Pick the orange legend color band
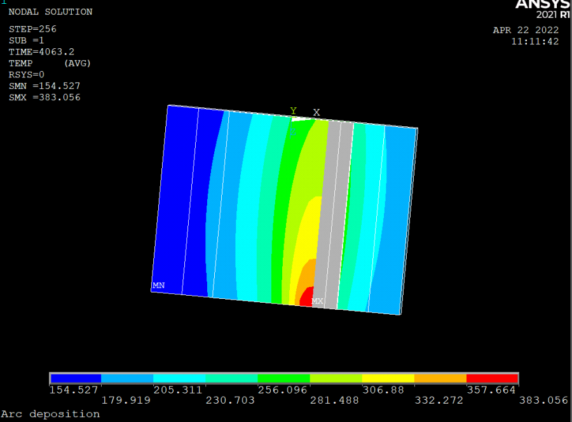The width and height of the screenshot is (572, 422). pyautogui.click(x=440, y=378)
